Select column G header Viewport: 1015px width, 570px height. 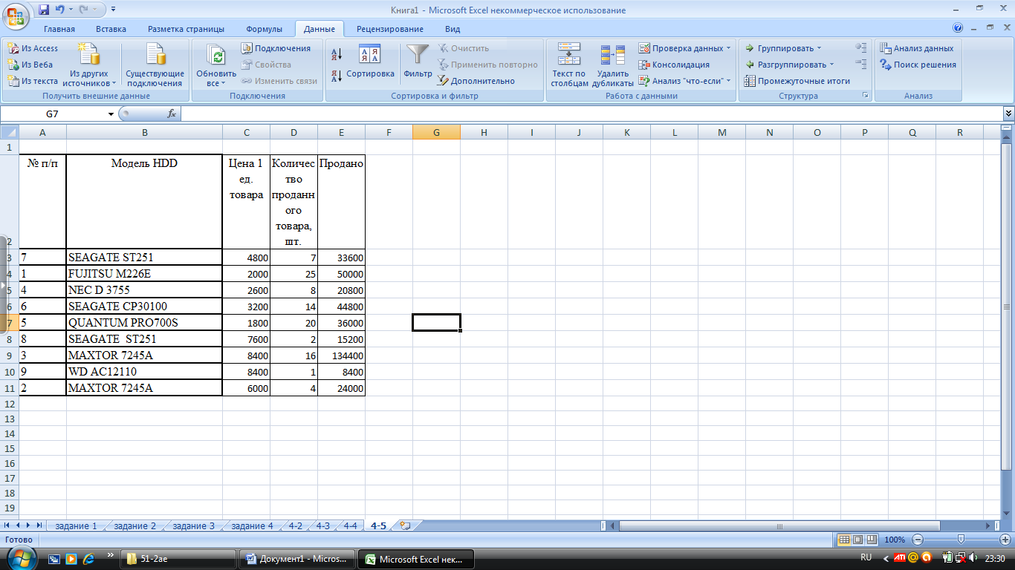pyautogui.click(x=436, y=132)
